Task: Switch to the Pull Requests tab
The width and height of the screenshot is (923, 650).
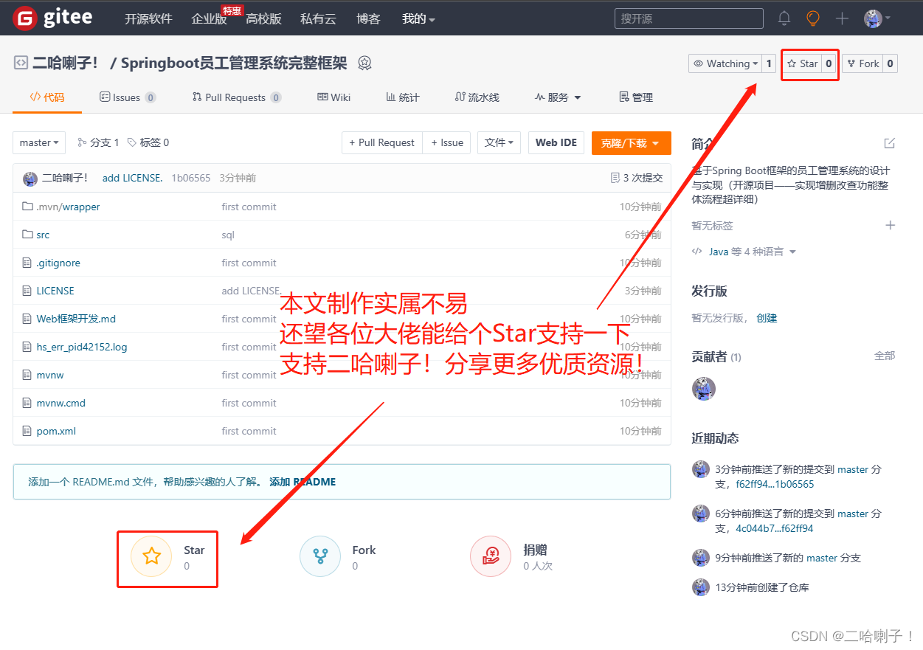Action: [237, 97]
